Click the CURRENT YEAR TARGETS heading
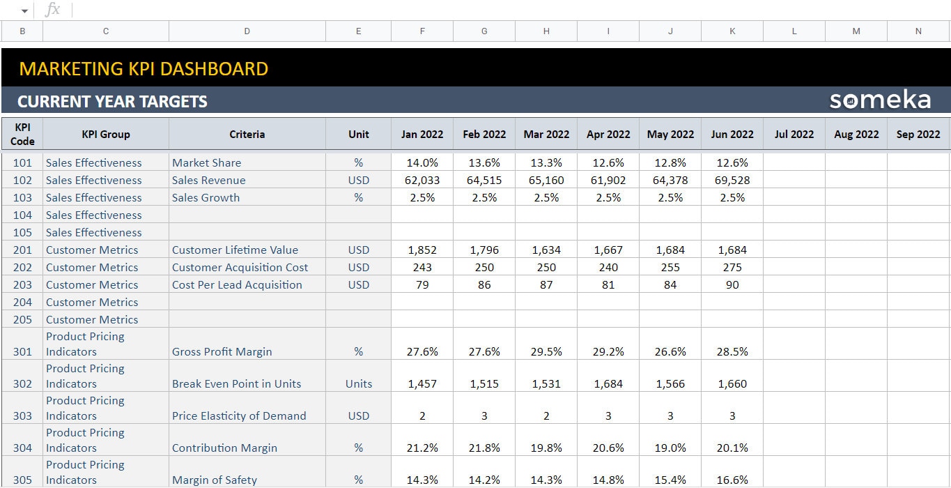The height and width of the screenshot is (488, 951). coord(112,102)
